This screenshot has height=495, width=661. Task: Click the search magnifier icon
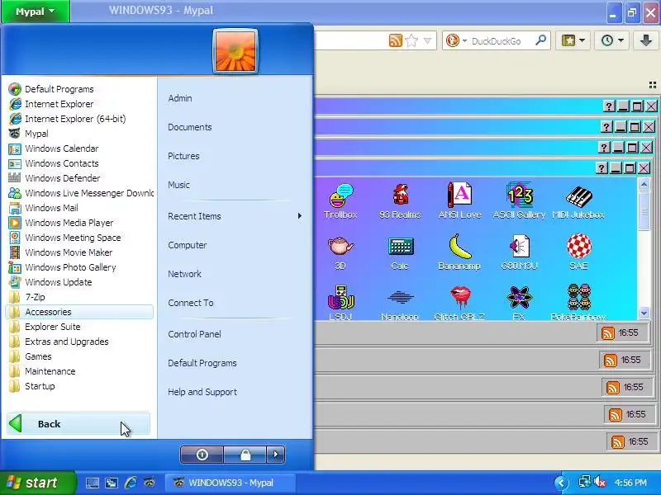540,40
